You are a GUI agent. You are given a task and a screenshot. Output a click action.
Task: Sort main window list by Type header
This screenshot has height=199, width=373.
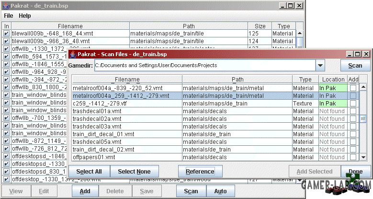click(x=283, y=26)
